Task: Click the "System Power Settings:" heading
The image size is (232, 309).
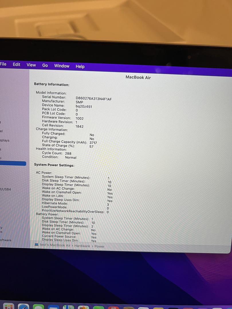Action: [54, 165]
